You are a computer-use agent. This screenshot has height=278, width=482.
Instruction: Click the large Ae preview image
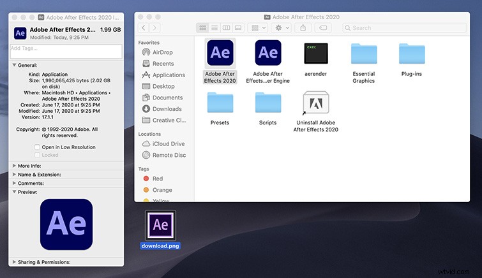click(66, 224)
